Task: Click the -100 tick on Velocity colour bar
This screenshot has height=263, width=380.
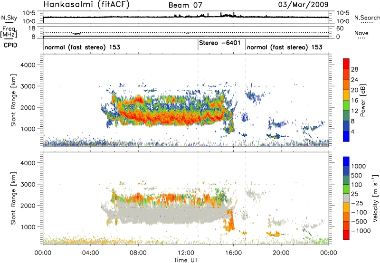Action: tap(359, 212)
